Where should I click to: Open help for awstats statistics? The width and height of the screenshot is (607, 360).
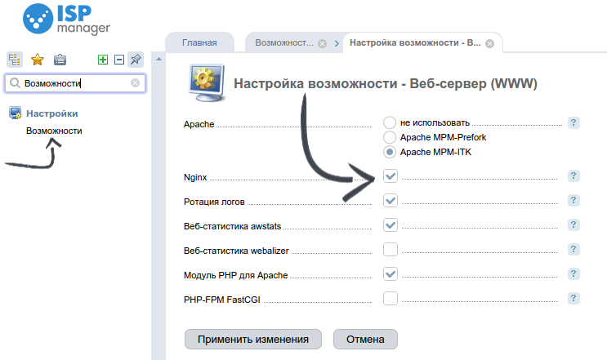tap(574, 224)
